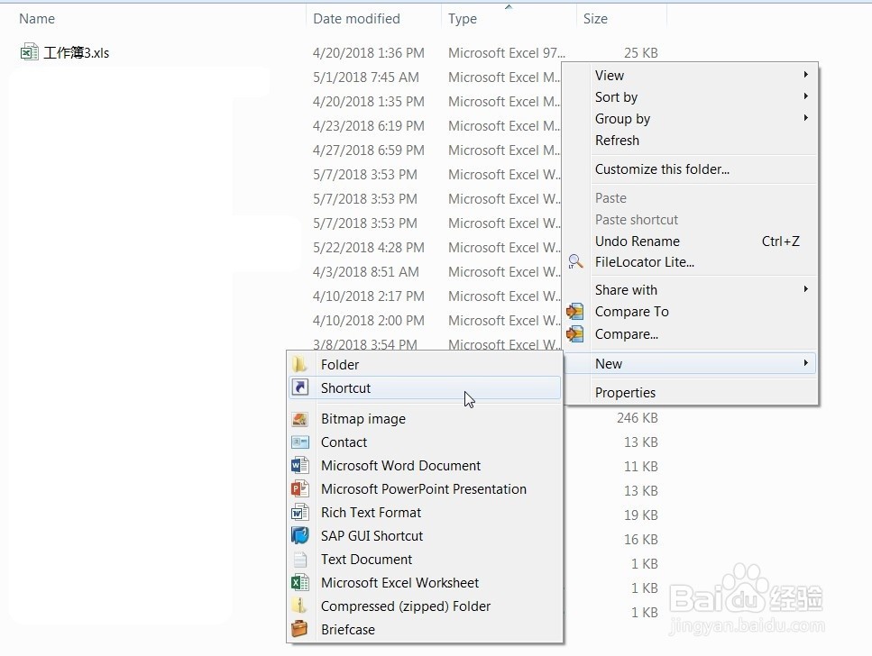The width and height of the screenshot is (872, 656).
Task: Create a new Text Document
Action: pos(425,560)
